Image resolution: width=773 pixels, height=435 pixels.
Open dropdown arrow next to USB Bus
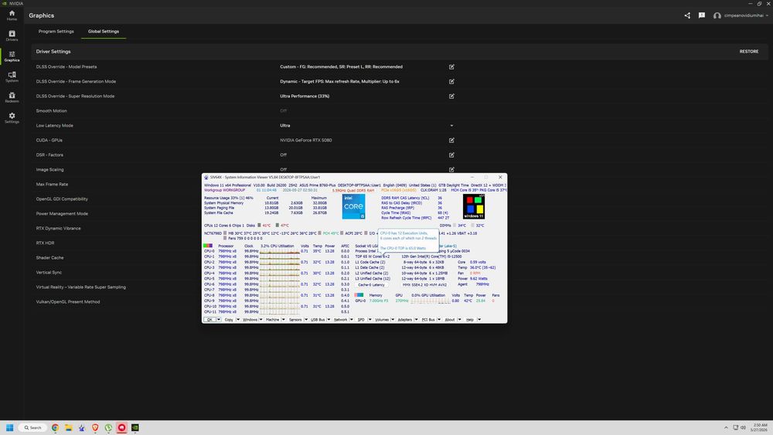click(x=329, y=320)
